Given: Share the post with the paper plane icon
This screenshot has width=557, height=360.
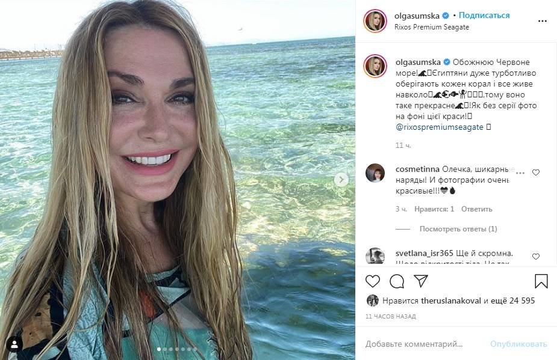Looking at the screenshot, I should pyautogui.click(x=420, y=281).
